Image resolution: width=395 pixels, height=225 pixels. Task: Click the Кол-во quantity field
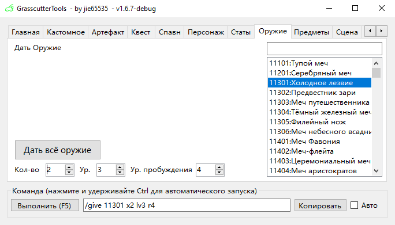click(x=55, y=170)
